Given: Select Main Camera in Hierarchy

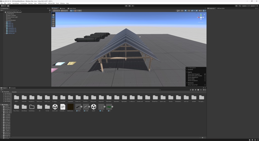Looking at the screenshot, I should click(12, 15).
